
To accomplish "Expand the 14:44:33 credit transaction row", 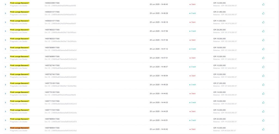I will (5, 102).
